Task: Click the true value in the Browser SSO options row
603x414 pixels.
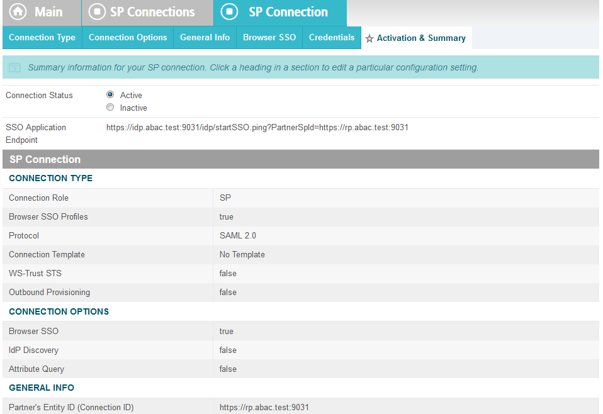Action: click(227, 332)
